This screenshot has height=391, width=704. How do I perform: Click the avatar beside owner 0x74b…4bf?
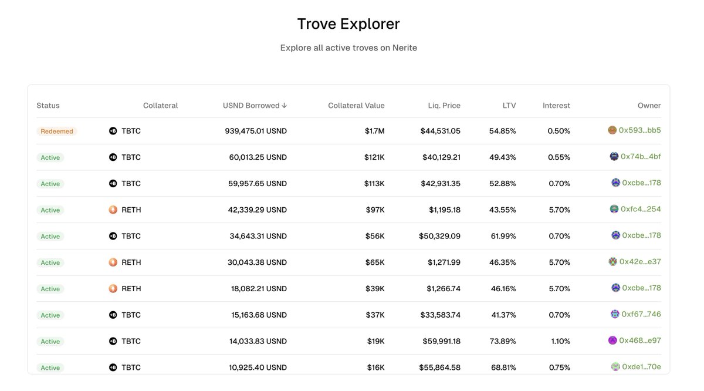(614, 156)
